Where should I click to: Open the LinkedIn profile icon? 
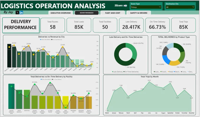21,12
